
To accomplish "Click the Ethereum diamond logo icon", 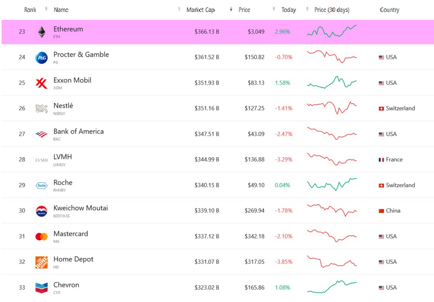I will [x=42, y=32].
